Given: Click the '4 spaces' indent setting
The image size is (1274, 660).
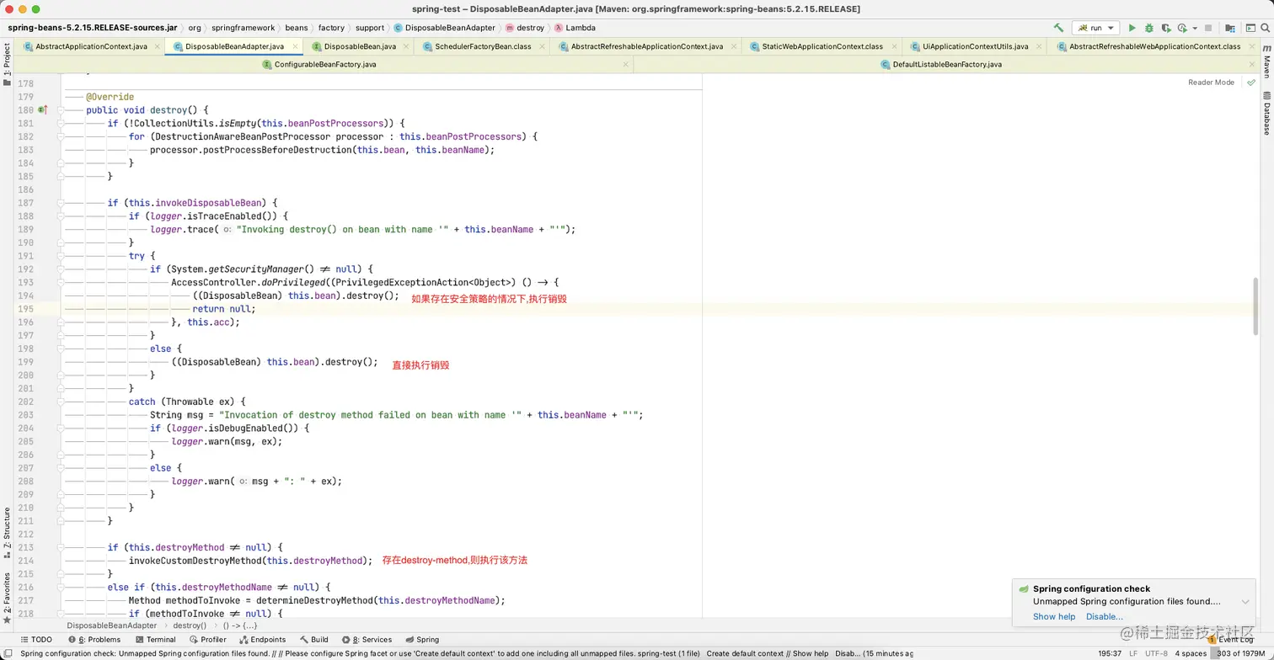Looking at the screenshot, I should (1191, 653).
